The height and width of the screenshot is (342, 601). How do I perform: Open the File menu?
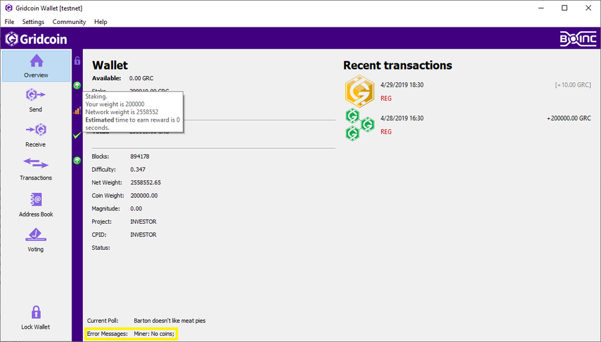(9, 22)
